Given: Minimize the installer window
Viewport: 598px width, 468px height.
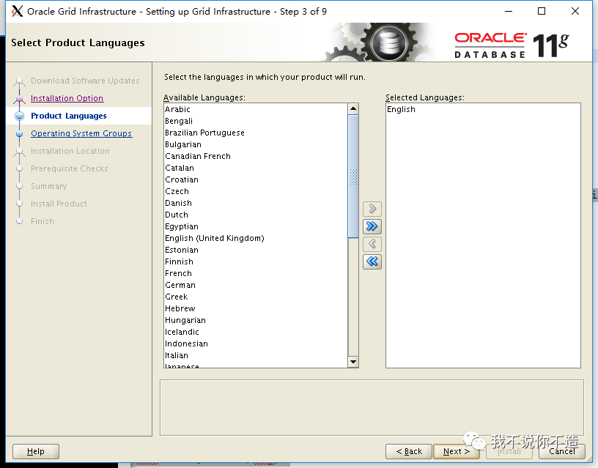Looking at the screenshot, I should 509,12.
